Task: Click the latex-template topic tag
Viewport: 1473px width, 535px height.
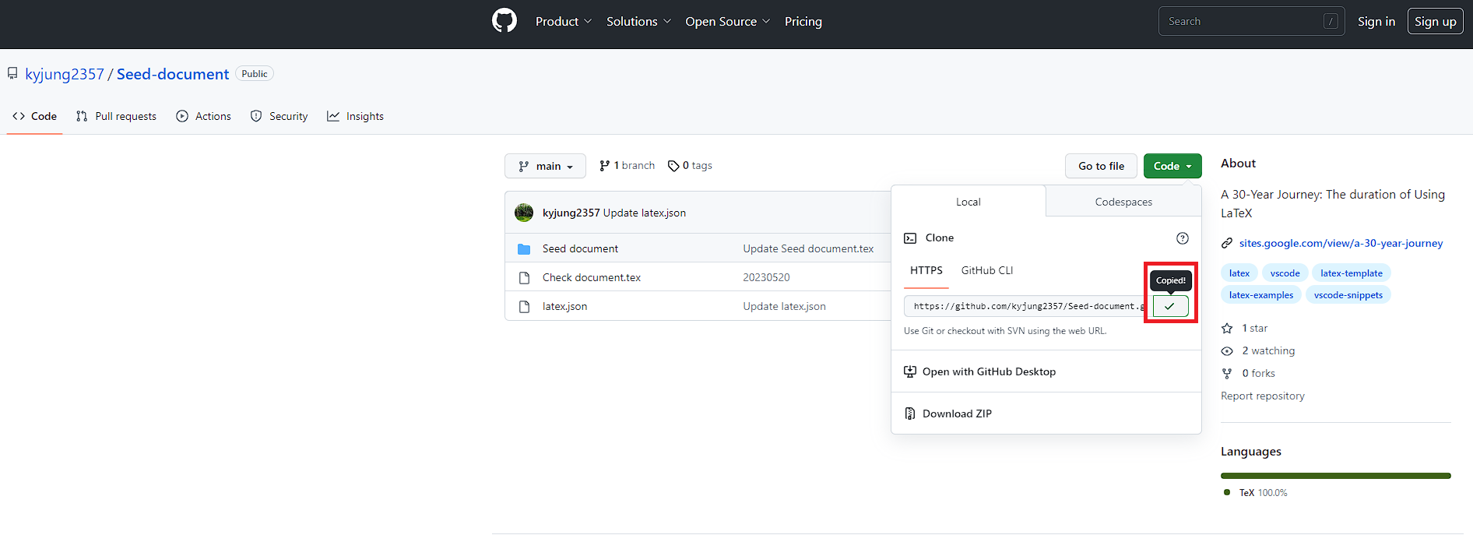Action: pos(1351,273)
